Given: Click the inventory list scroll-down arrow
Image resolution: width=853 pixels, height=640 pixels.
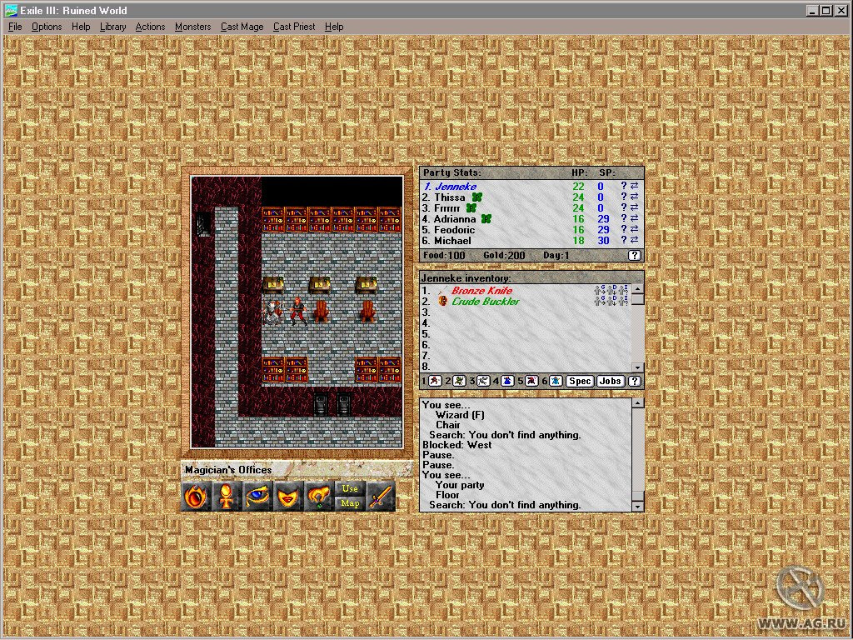Looking at the screenshot, I should point(637,367).
